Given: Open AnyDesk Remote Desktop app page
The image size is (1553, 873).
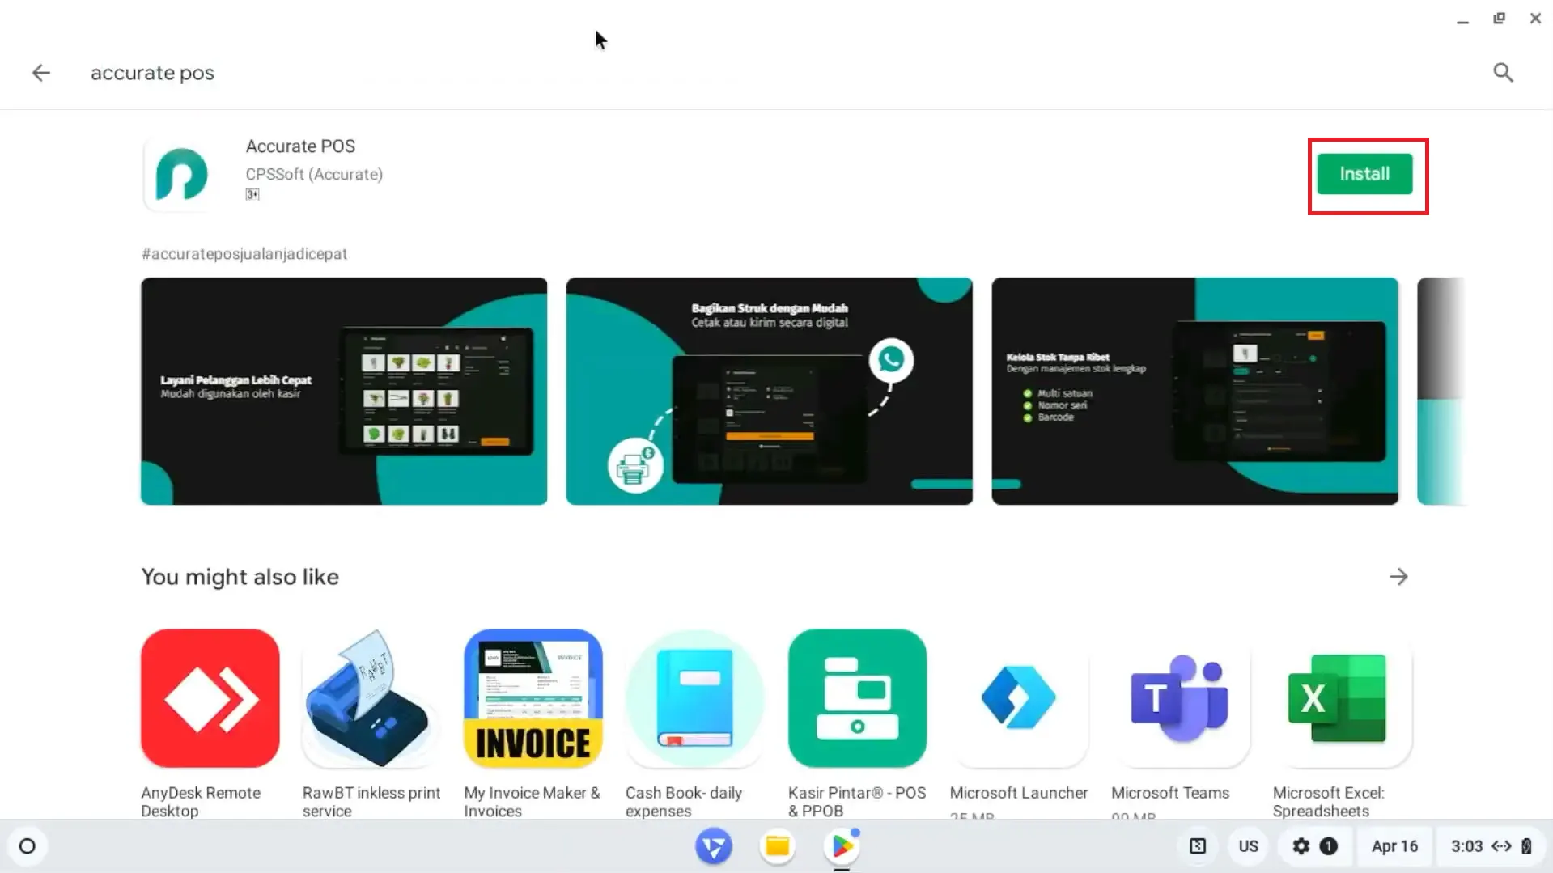Looking at the screenshot, I should click(x=210, y=697).
